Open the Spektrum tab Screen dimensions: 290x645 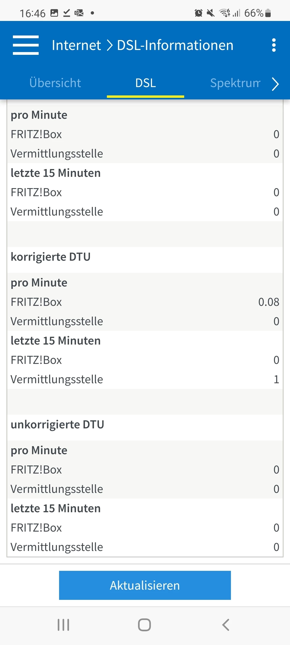(235, 83)
